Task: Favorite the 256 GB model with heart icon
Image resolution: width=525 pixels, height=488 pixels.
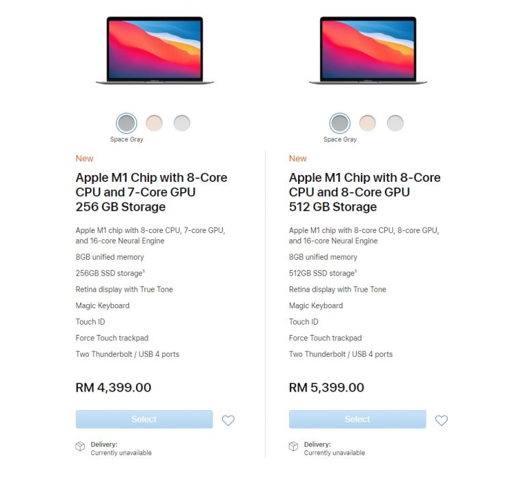Action: point(228,420)
